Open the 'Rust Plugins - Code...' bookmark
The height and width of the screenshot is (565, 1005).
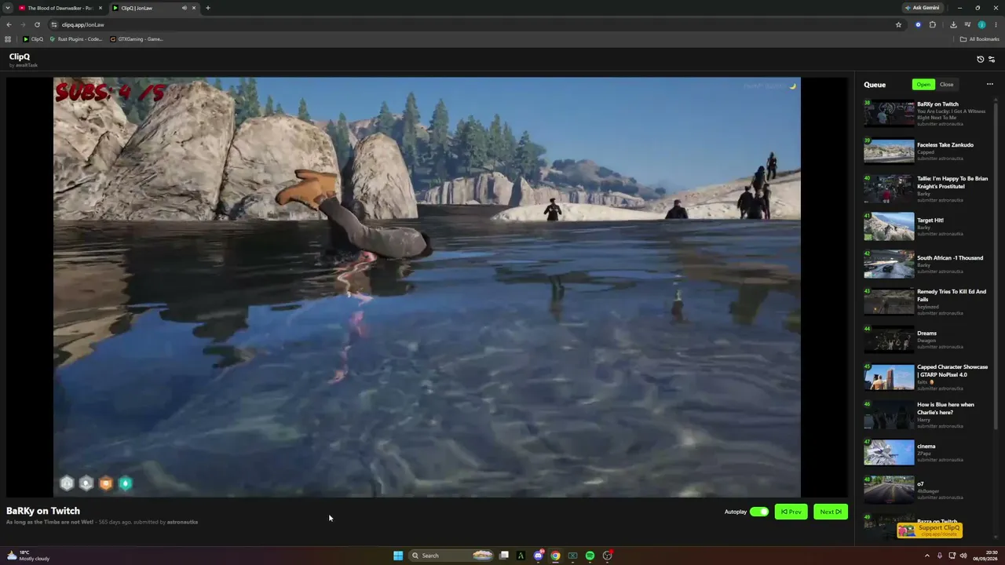[76, 39]
